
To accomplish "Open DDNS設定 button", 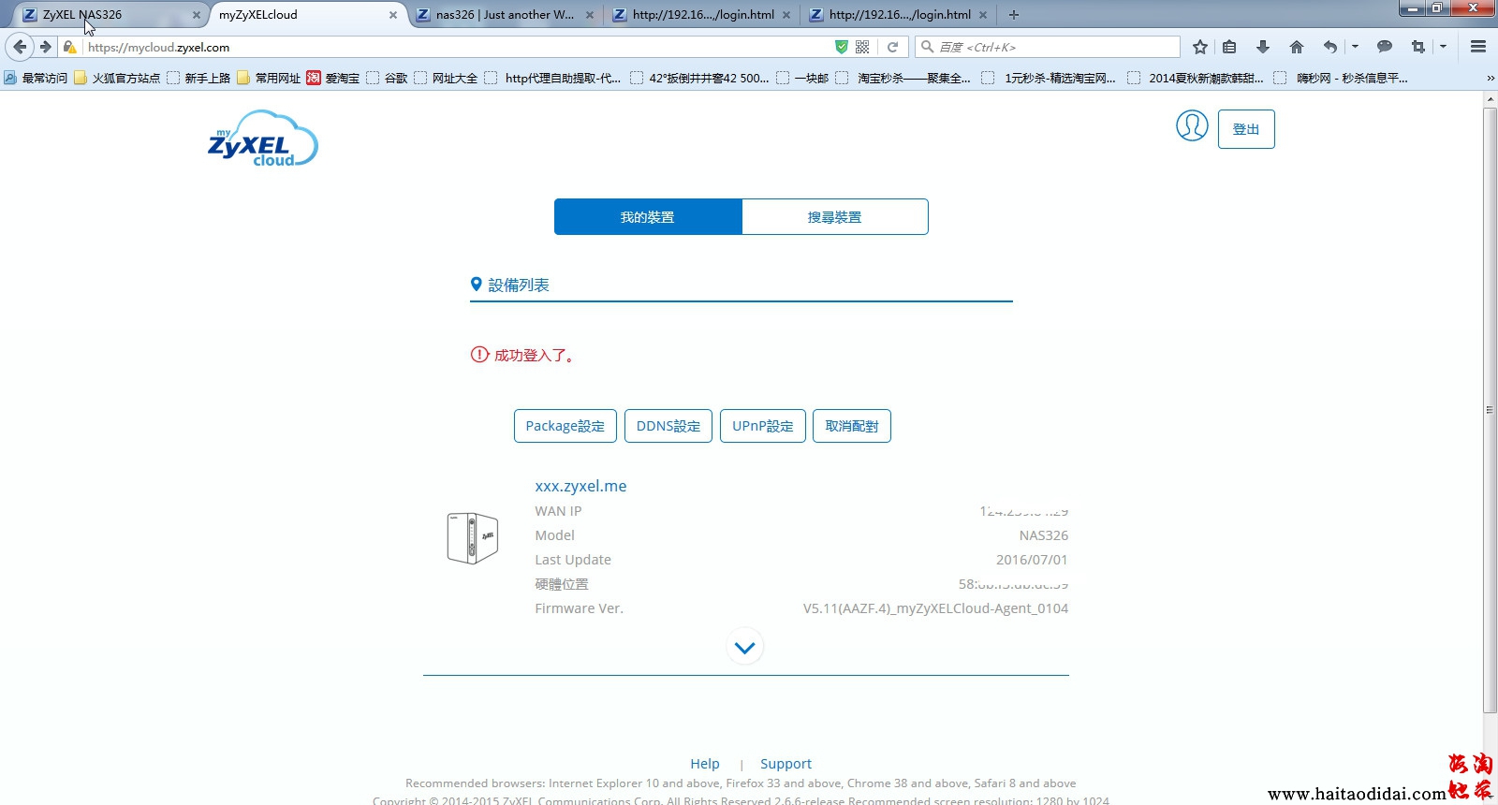I will (668, 426).
